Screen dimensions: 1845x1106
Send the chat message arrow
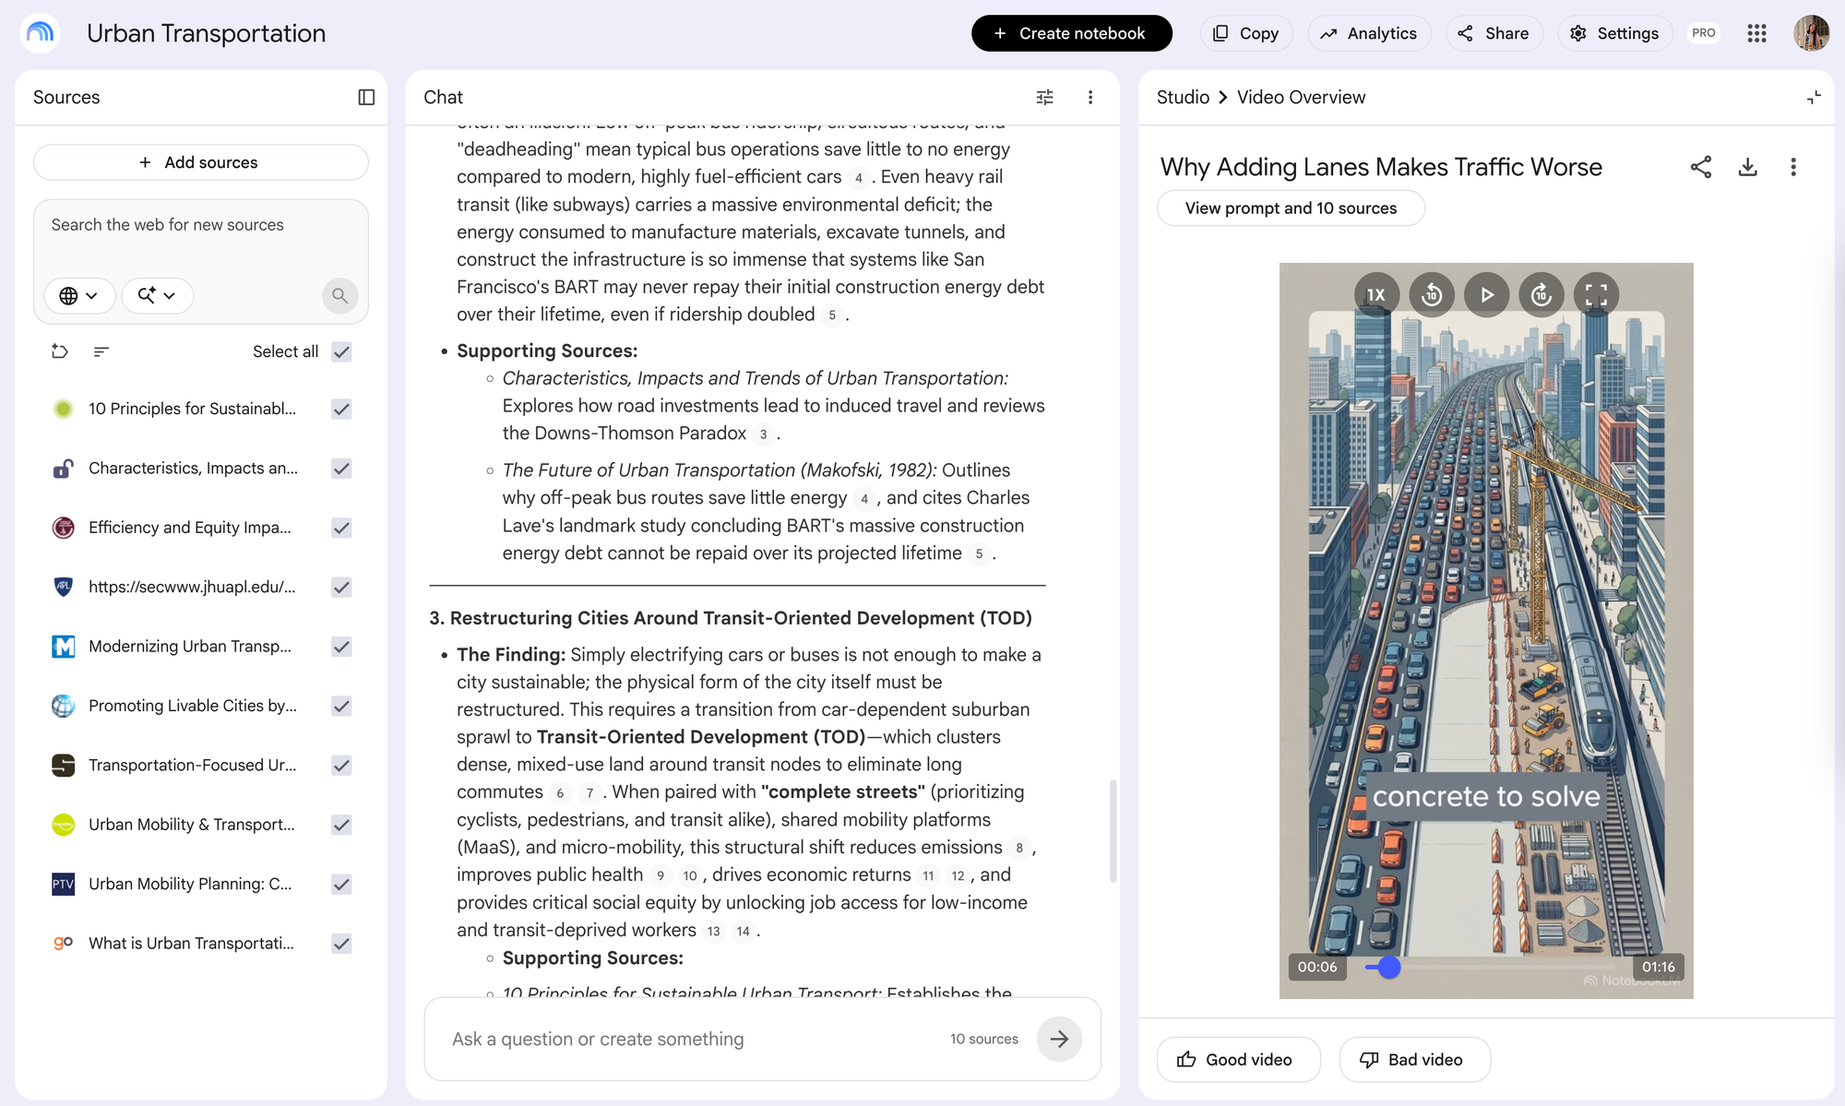point(1059,1039)
